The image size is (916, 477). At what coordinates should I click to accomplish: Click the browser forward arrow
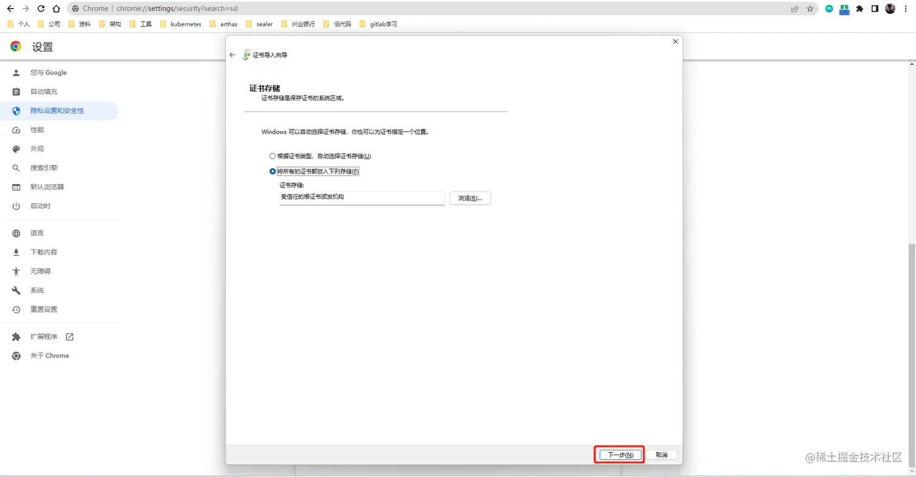[25, 8]
